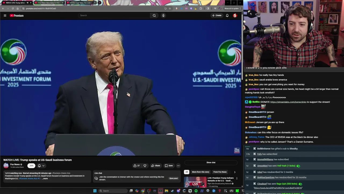
Task: Go to browser home page
Action: [17, 8]
